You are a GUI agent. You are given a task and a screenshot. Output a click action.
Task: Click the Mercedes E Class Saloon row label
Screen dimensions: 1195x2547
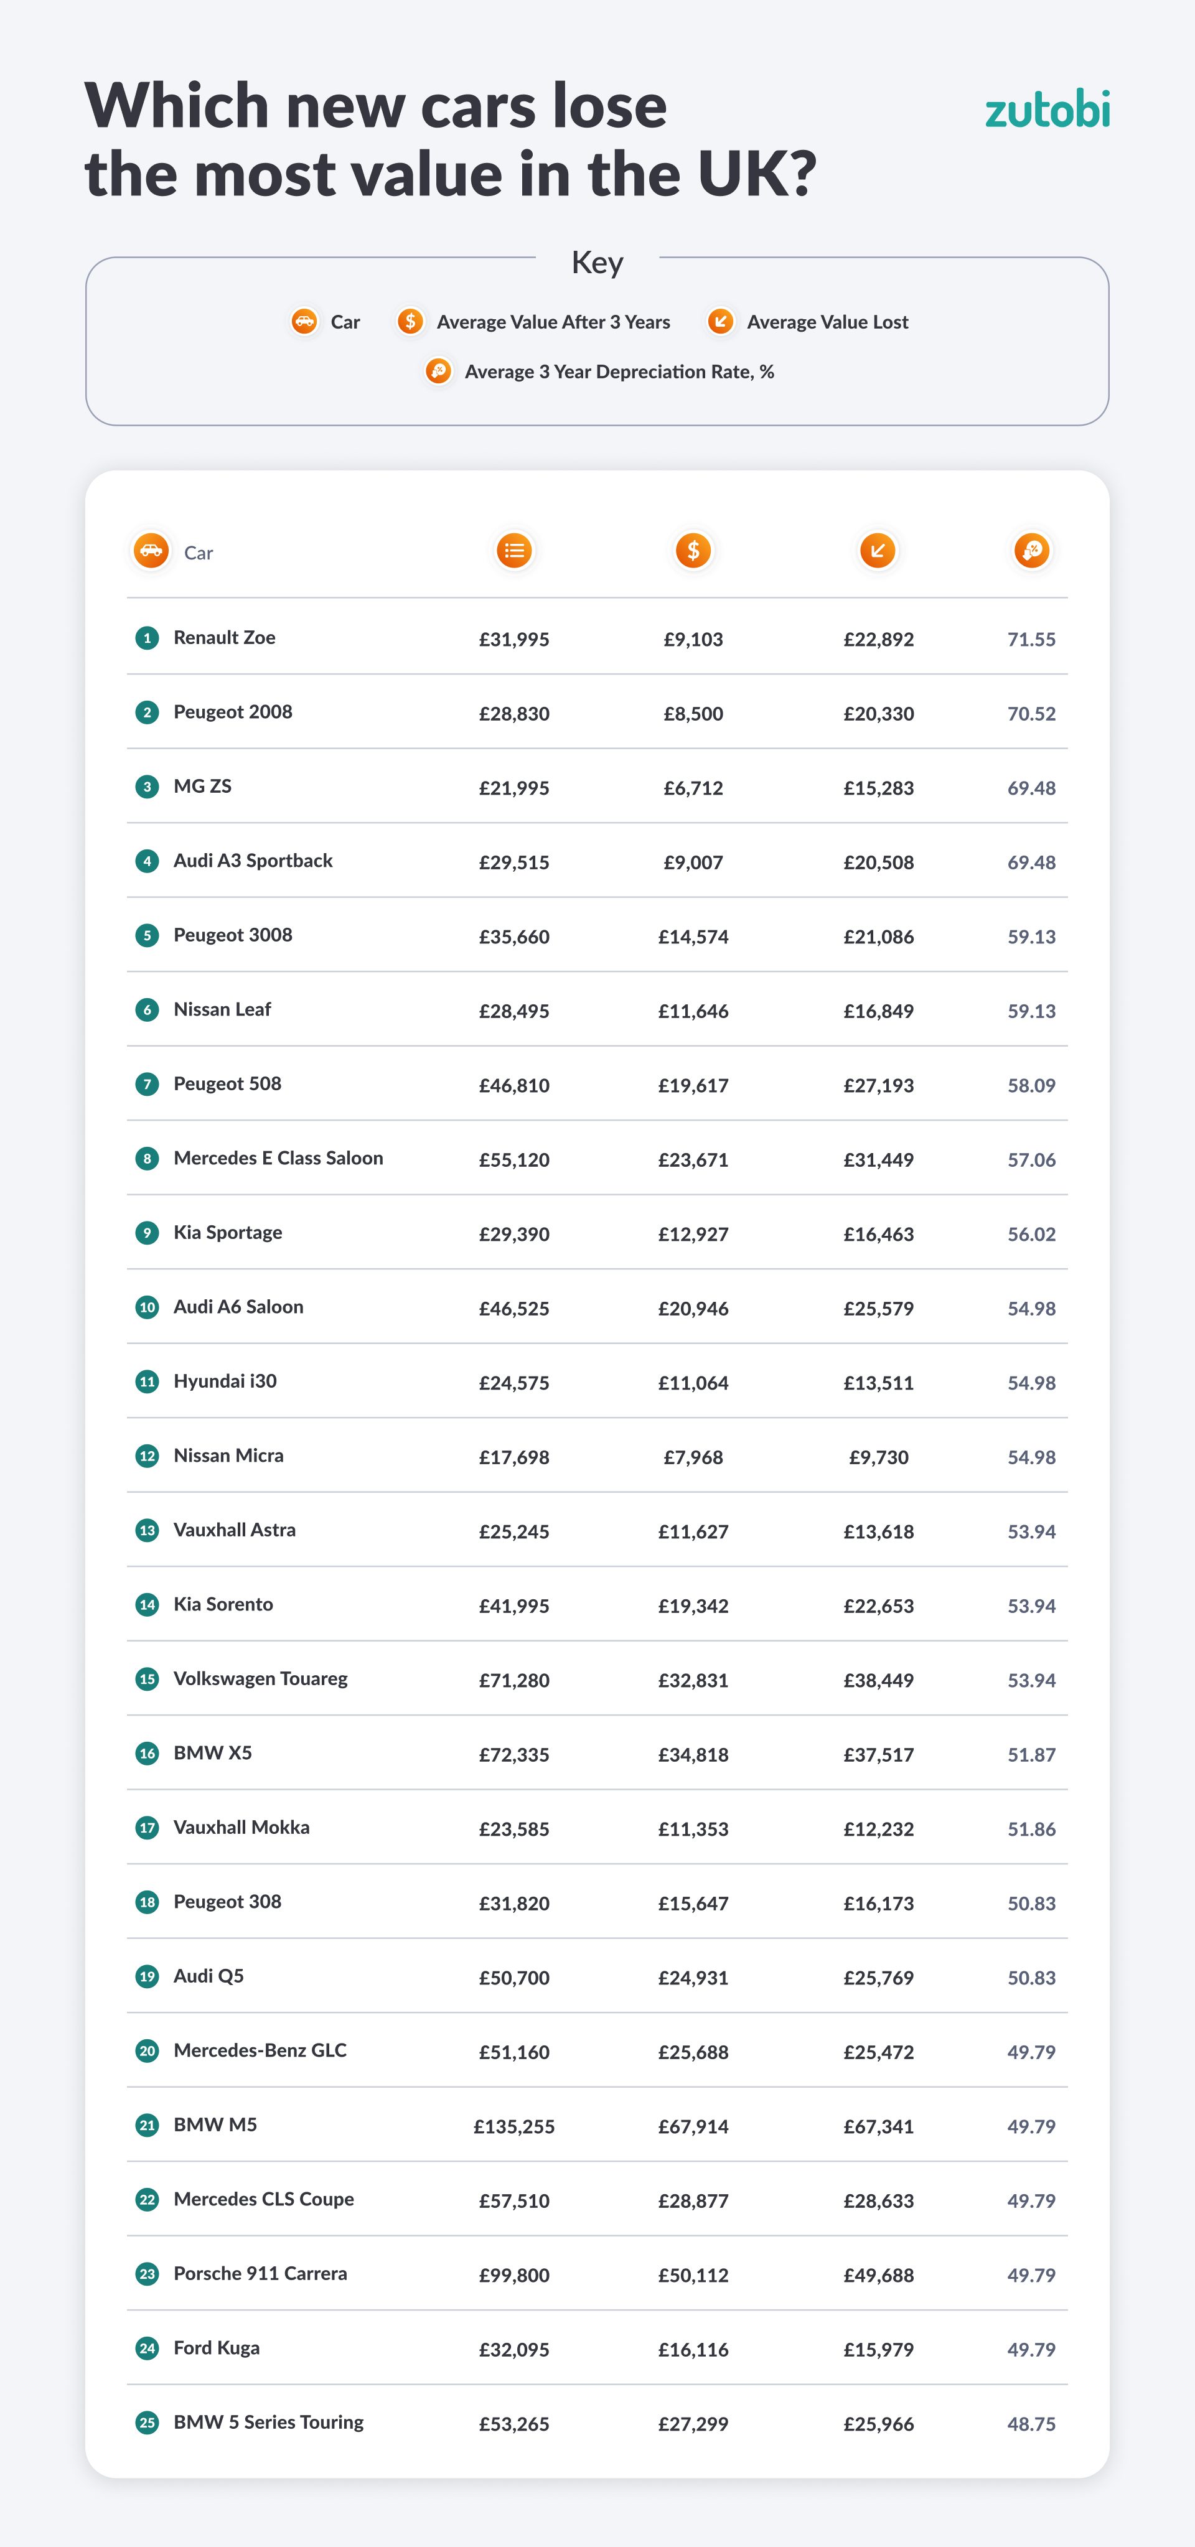pyautogui.click(x=278, y=1158)
